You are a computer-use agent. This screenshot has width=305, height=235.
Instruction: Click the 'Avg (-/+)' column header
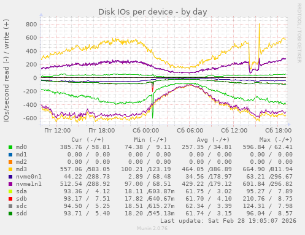point(213,140)
